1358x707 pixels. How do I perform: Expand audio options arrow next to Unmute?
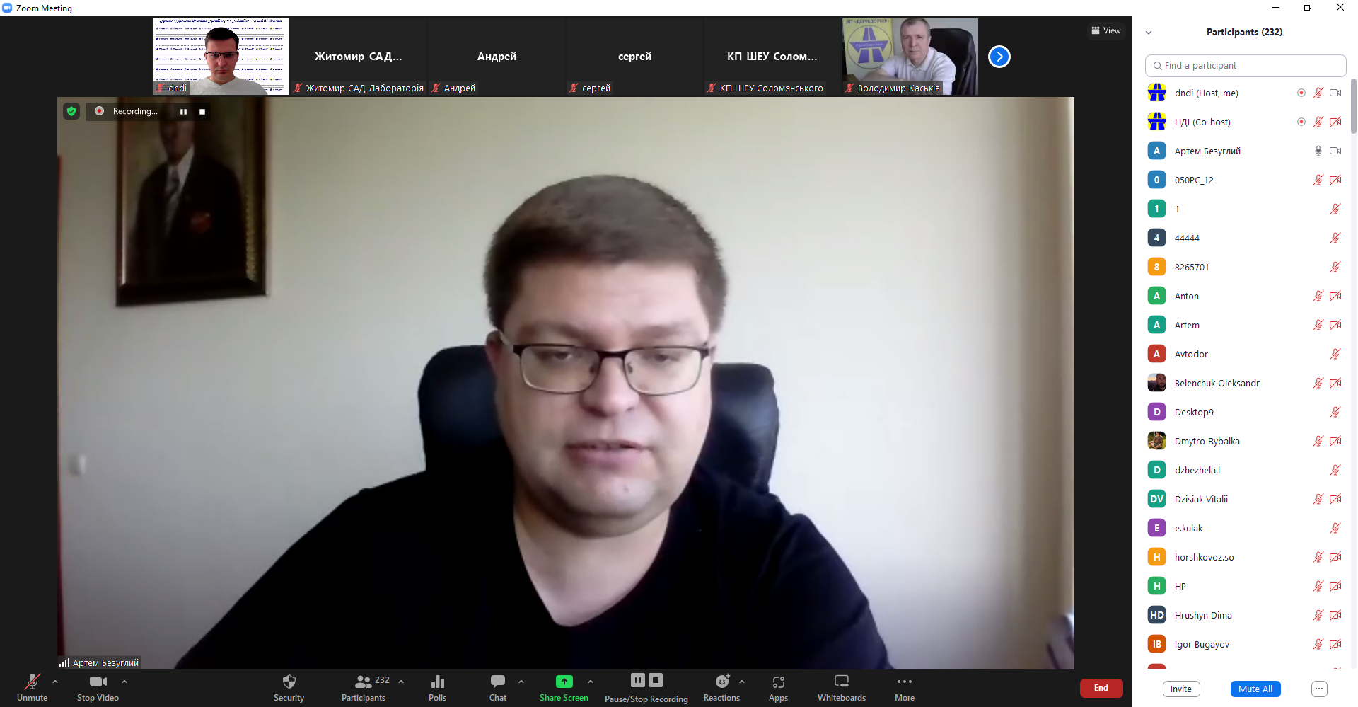[55, 682]
